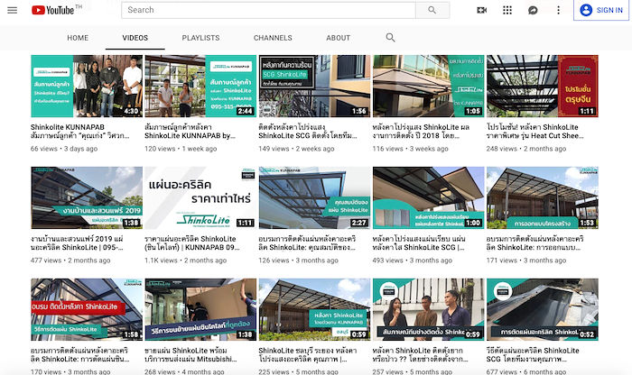Open the red promotion 1:11 thumbnail
Screen dimensions: 632x375
543,87
